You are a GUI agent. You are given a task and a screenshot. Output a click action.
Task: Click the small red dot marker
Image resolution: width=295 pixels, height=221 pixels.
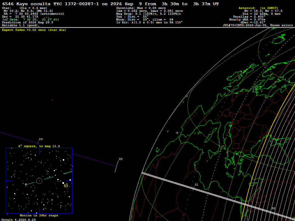52,100
